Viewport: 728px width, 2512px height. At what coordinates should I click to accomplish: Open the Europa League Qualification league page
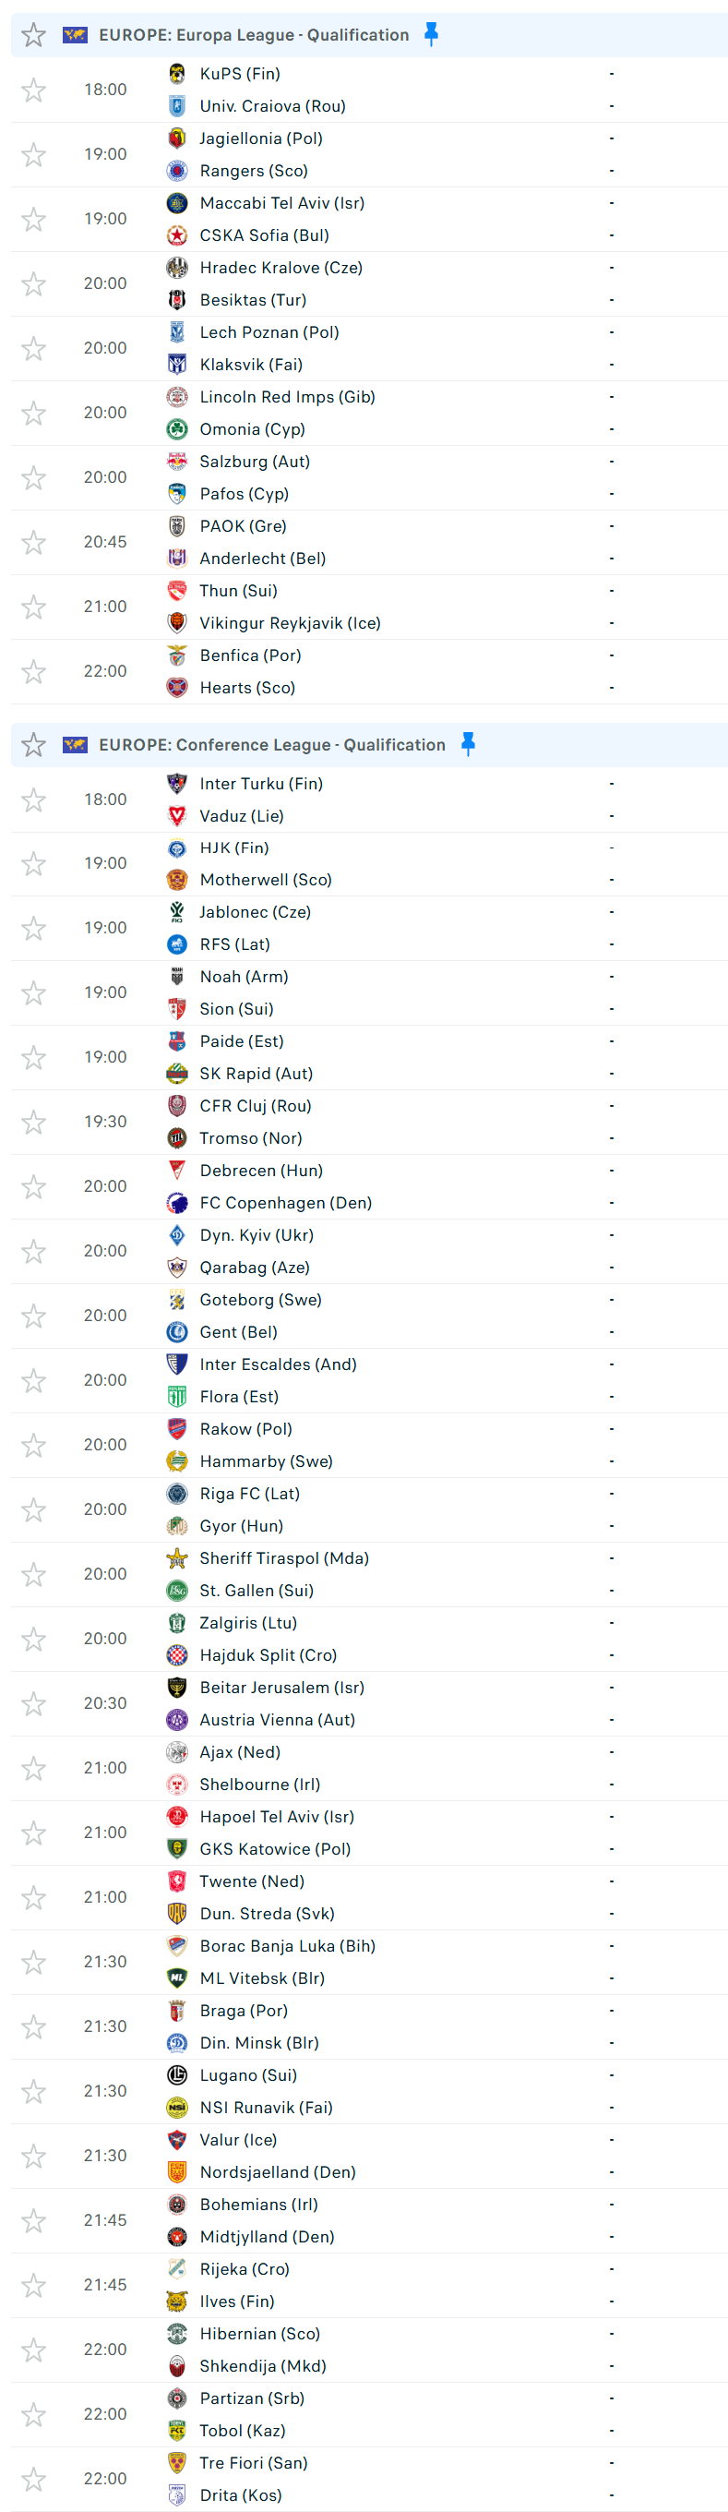tap(254, 35)
